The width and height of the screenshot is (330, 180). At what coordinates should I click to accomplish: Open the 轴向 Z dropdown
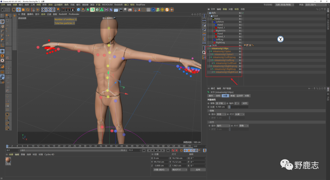point(237,104)
